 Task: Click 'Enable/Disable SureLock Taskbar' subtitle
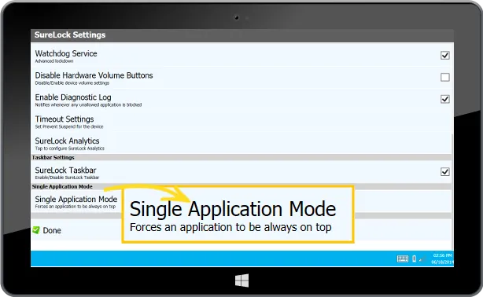tap(67, 178)
